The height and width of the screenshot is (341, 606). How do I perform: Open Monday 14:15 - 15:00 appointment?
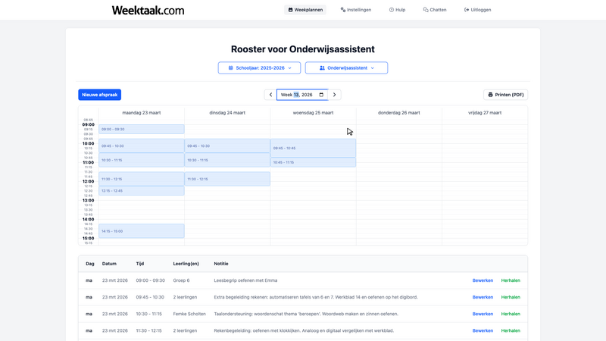pyautogui.click(x=131, y=231)
